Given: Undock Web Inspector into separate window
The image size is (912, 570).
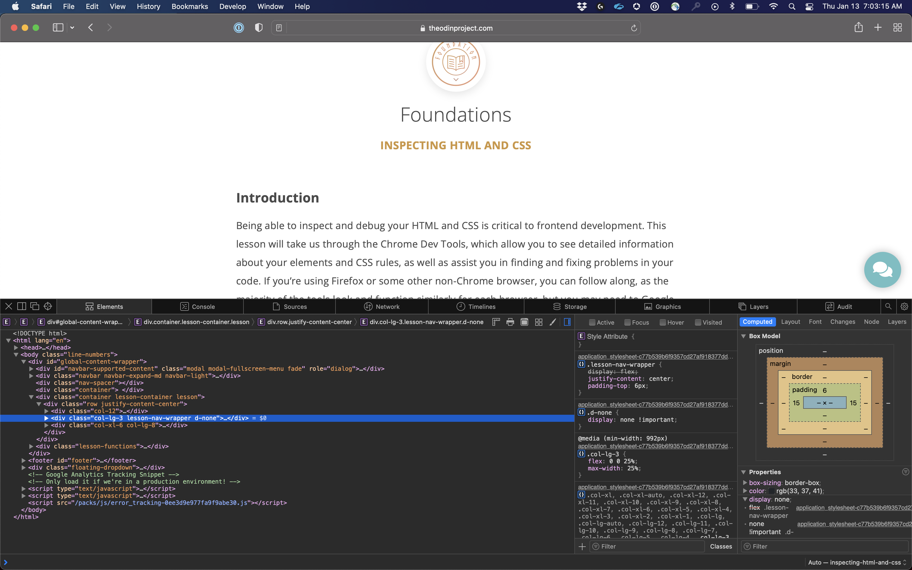Looking at the screenshot, I should pos(34,306).
